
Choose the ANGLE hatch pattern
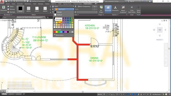pyautogui.click(x=29, y=9)
